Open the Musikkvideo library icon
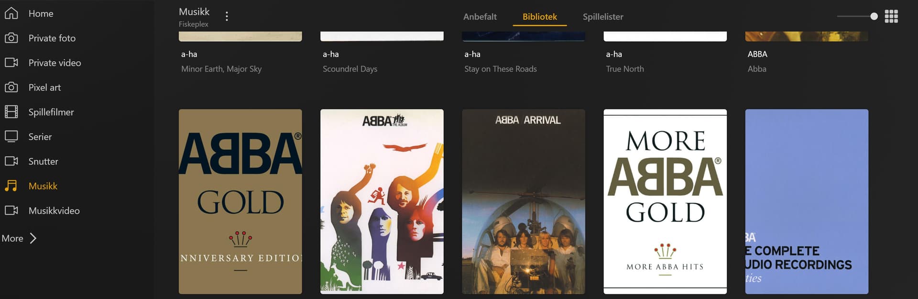 pyautogui.click(x=11, y=210)
